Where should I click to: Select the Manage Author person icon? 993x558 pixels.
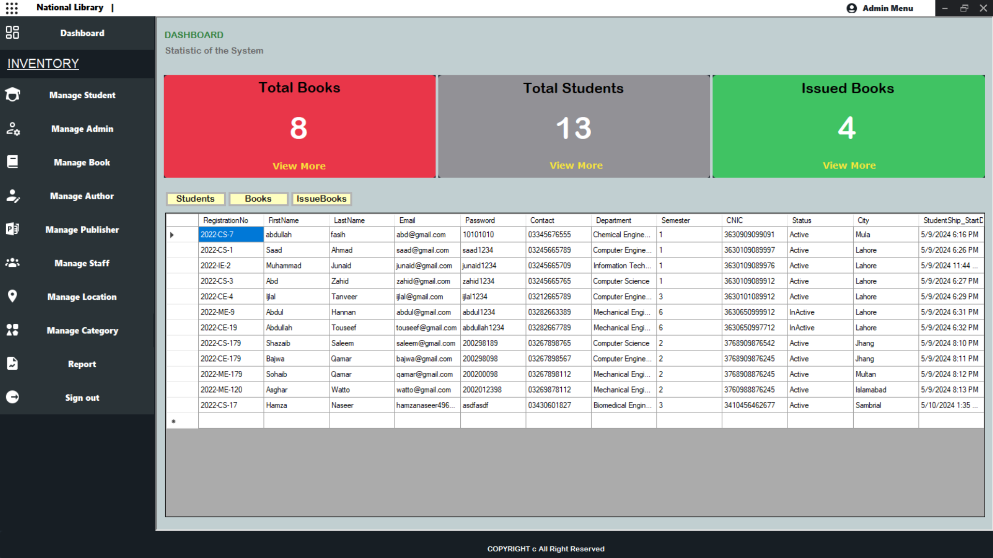12,195
